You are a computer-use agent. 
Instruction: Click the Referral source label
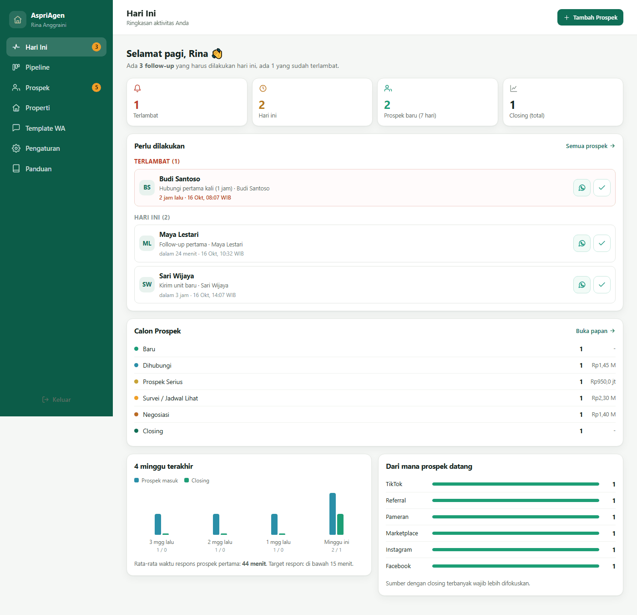coord(396,501)
